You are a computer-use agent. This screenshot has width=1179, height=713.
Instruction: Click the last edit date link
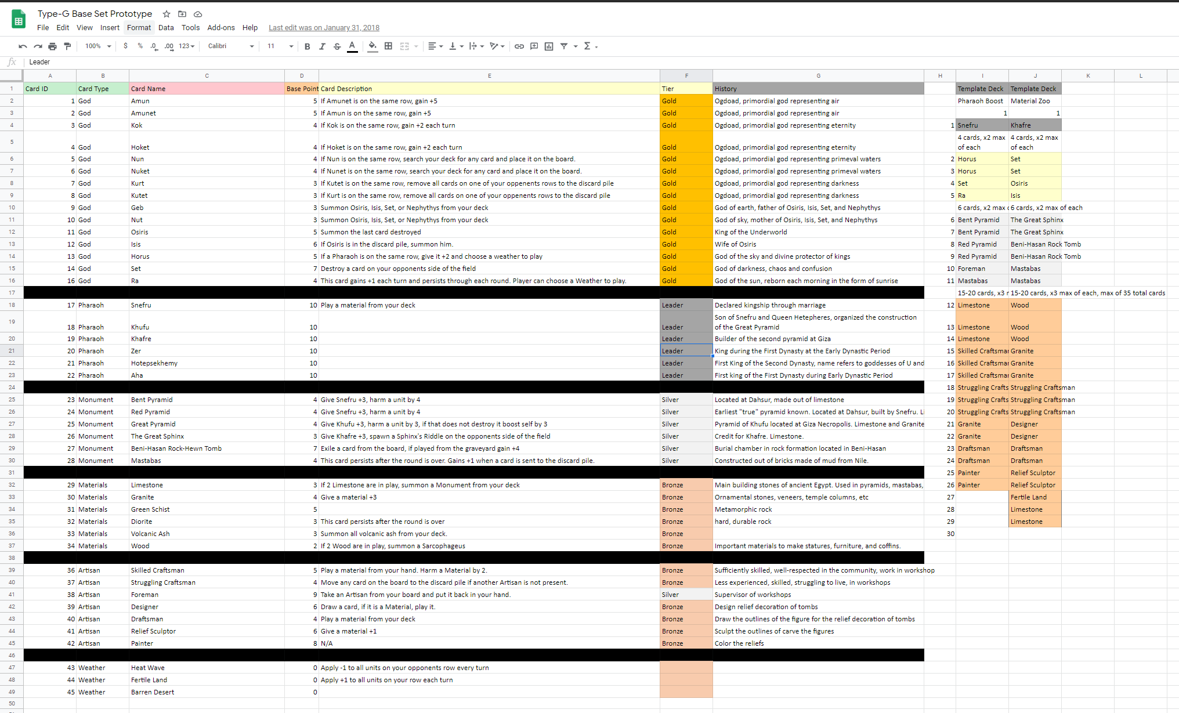[x=324, y=28]
